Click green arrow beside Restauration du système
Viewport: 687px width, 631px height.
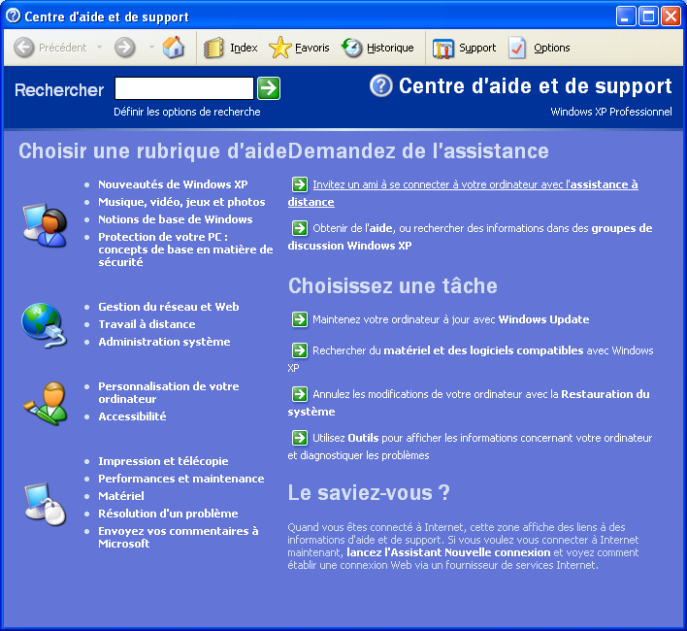click(300, 394)
